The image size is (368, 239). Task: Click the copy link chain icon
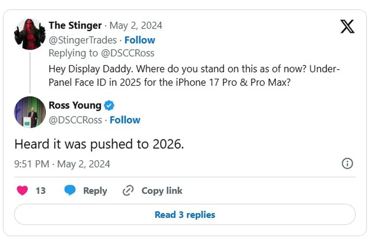tap(128, 191)
